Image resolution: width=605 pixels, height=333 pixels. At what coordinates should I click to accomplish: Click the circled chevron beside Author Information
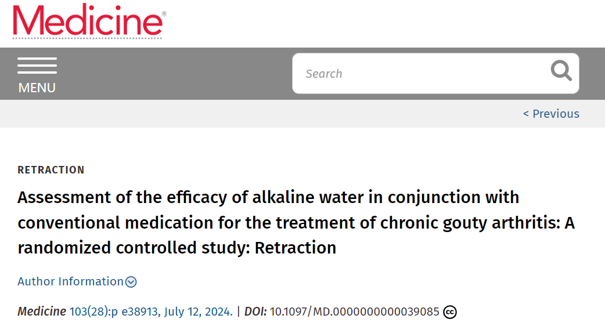pos(131,282)
